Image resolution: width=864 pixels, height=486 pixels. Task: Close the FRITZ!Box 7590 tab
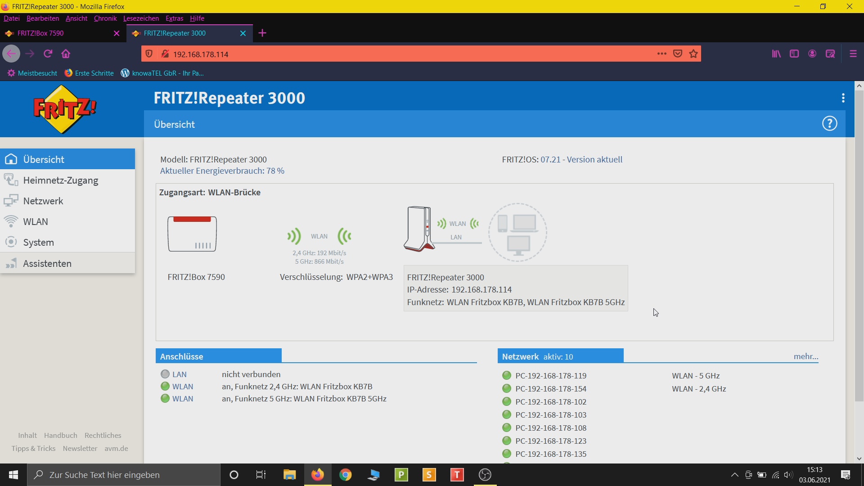117,33
